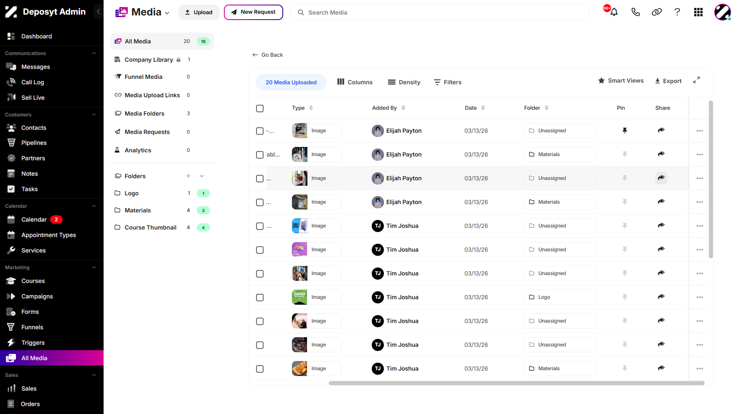Click the phone dialer icon

635,13
